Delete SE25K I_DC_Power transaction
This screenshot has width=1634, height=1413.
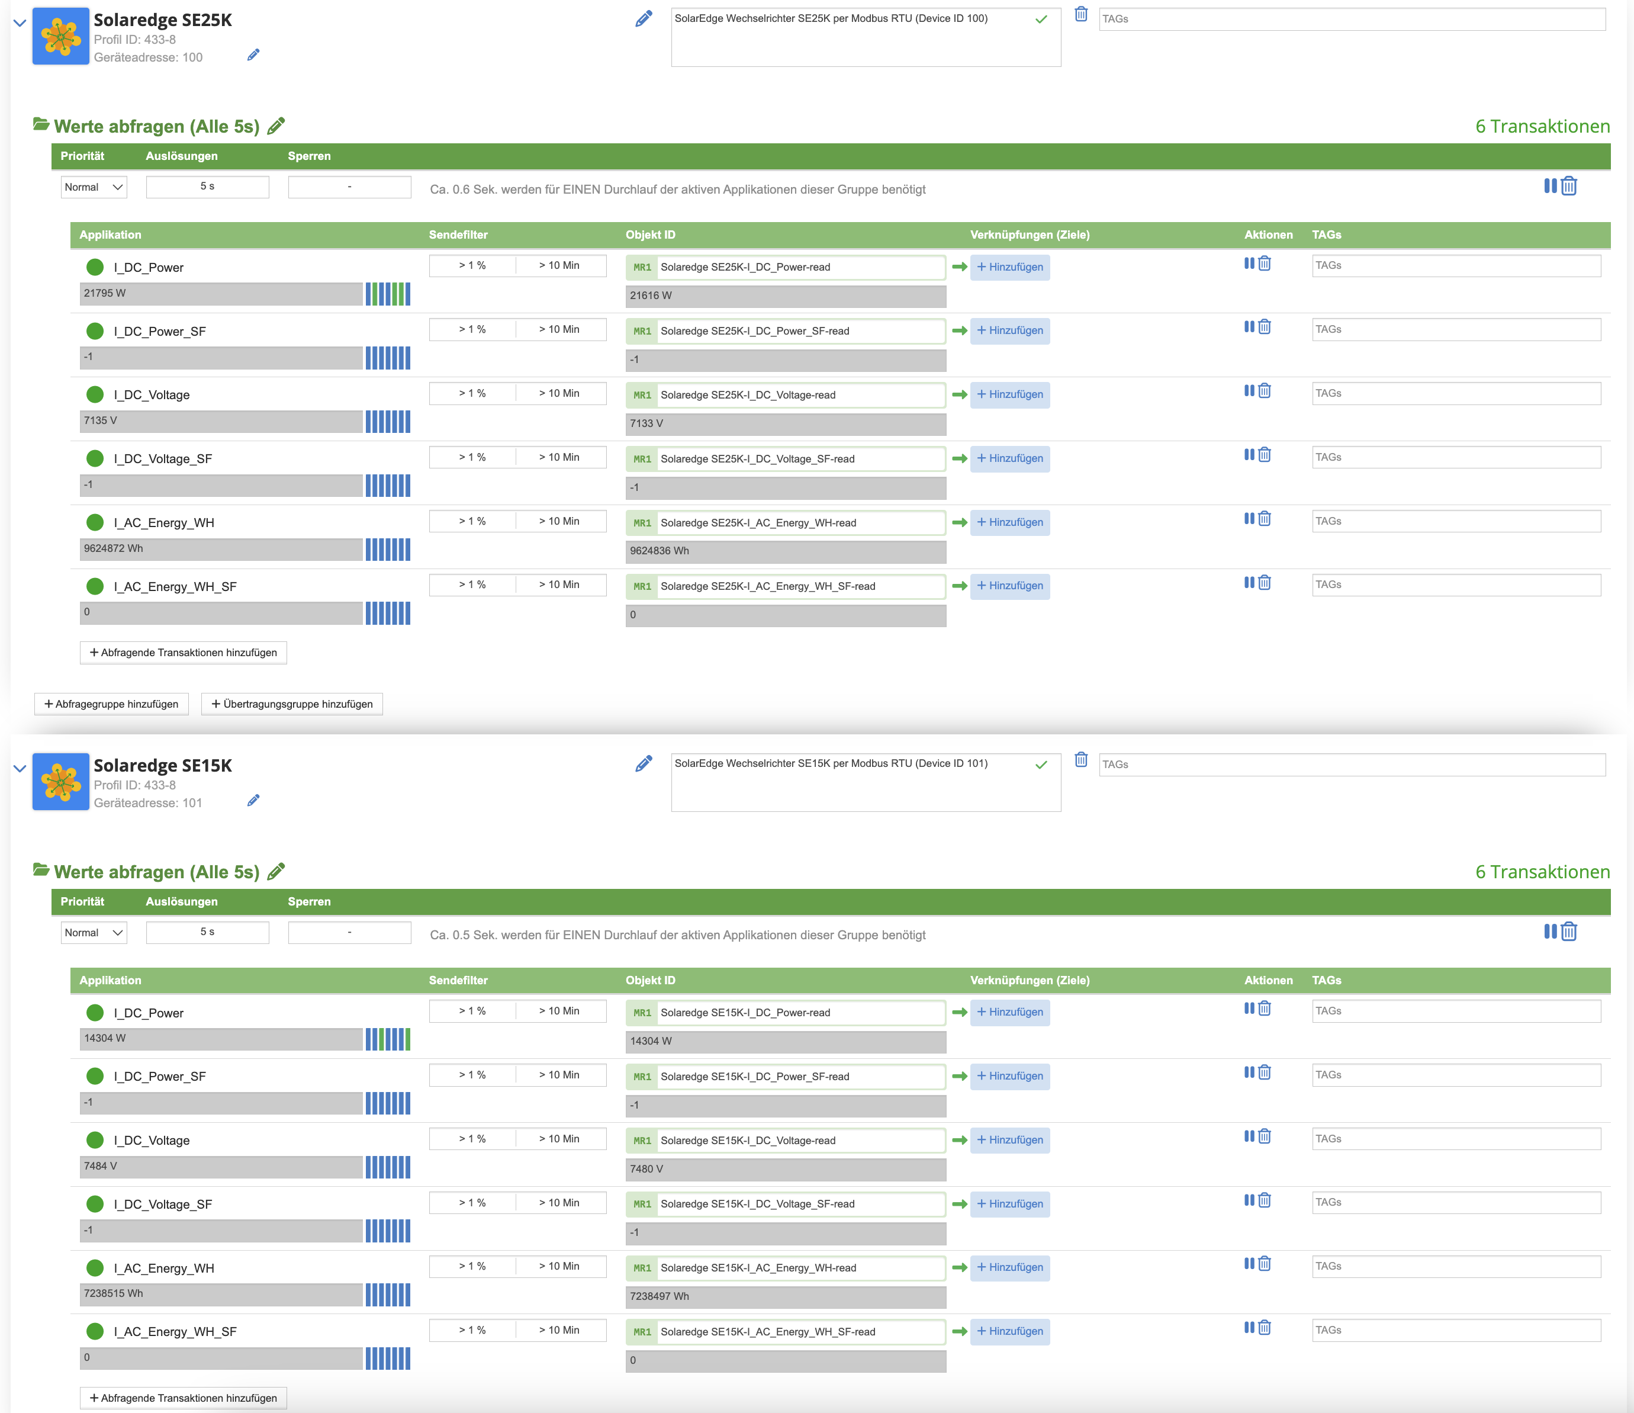click(1265, 263)
